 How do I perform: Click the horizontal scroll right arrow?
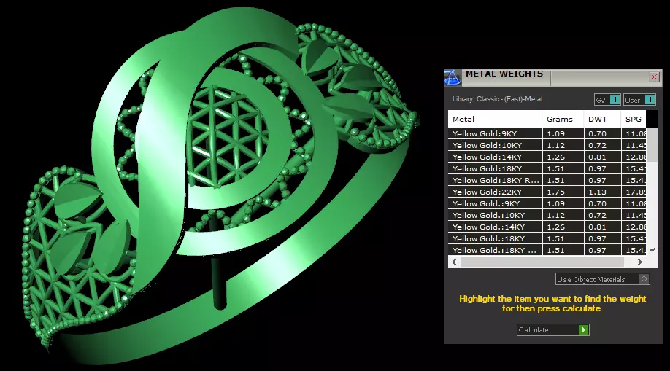639,262
